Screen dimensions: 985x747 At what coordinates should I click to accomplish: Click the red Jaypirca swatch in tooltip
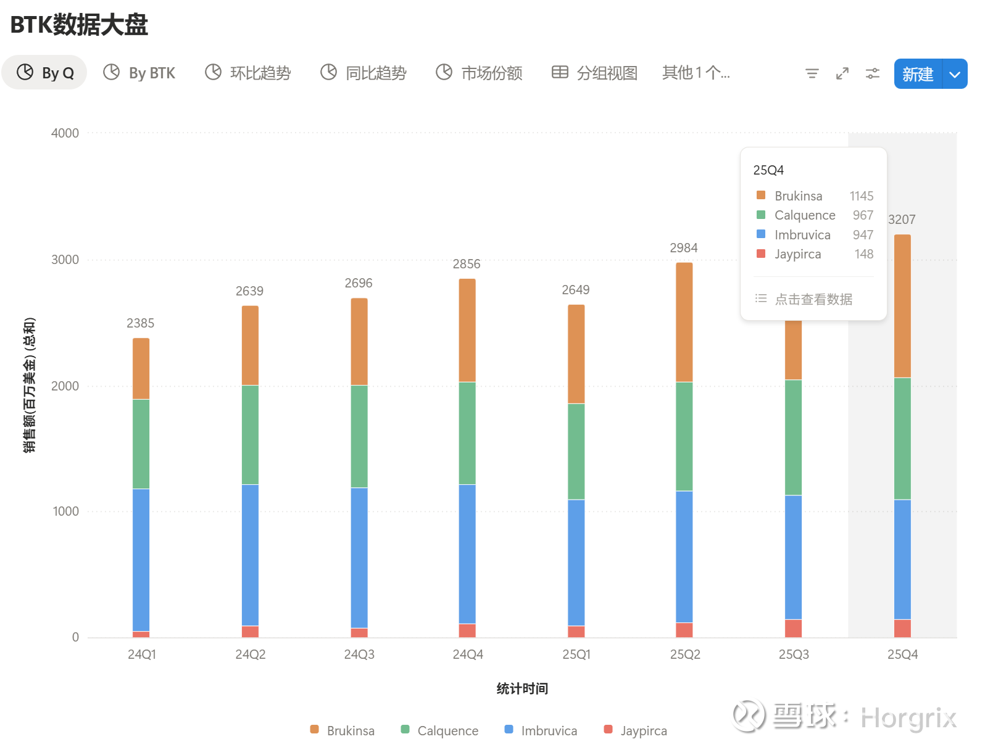761,254
